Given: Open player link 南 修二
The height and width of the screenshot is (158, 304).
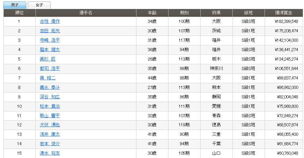Looking at the screenshot, I should (x=48, y=78).
